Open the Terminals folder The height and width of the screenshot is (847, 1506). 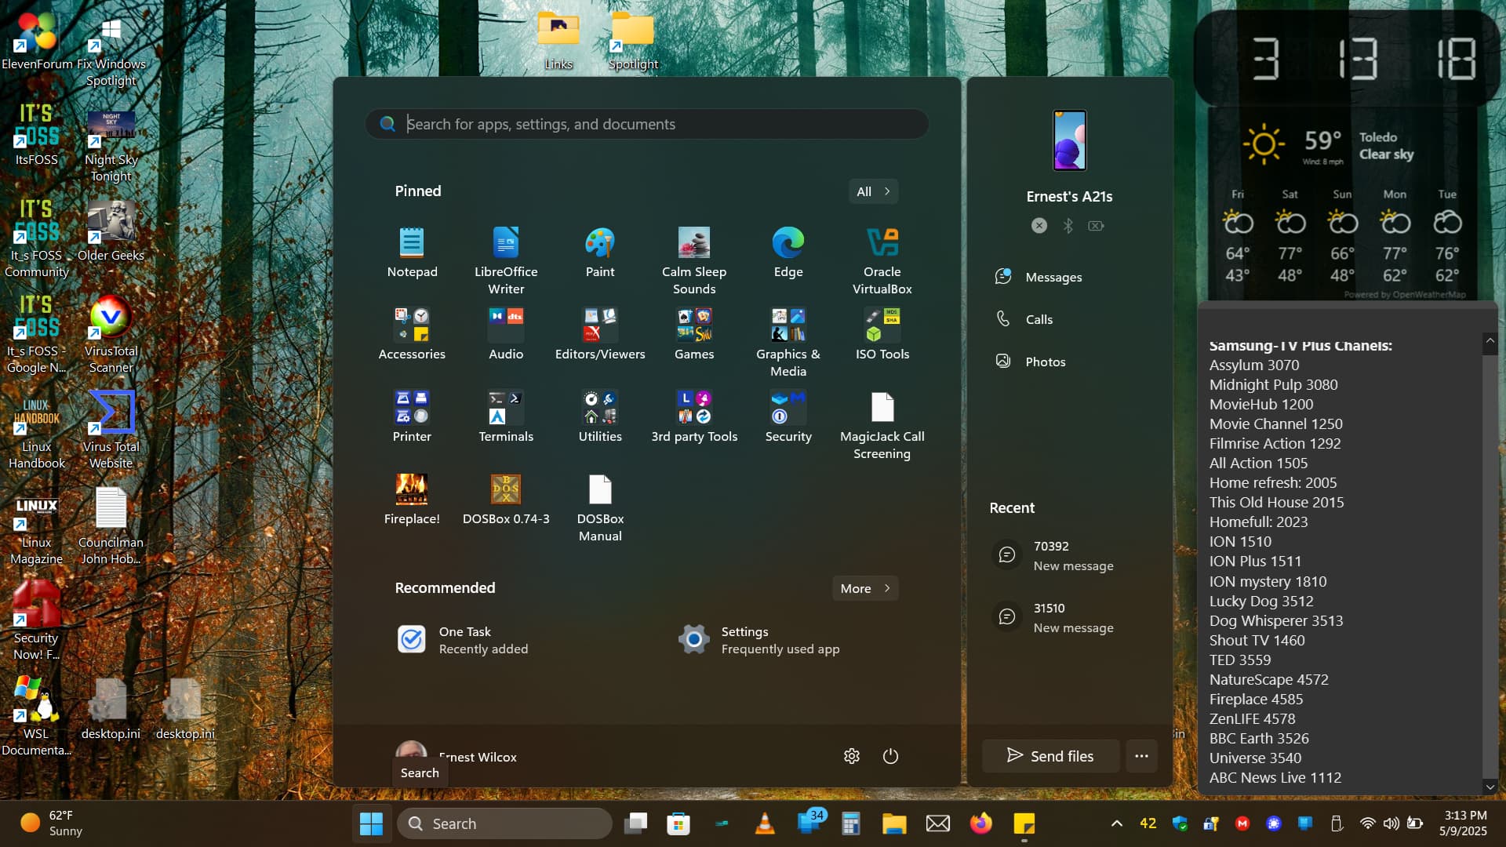pos(506,416)
